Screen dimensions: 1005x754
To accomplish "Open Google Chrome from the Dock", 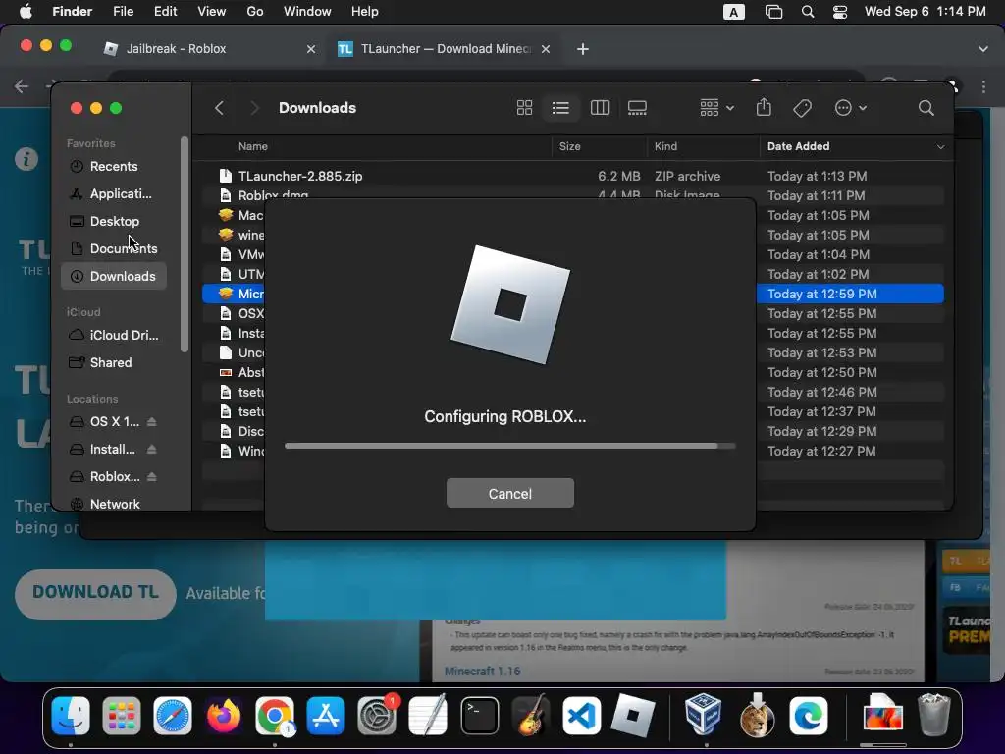I will [x=275, y=715].
